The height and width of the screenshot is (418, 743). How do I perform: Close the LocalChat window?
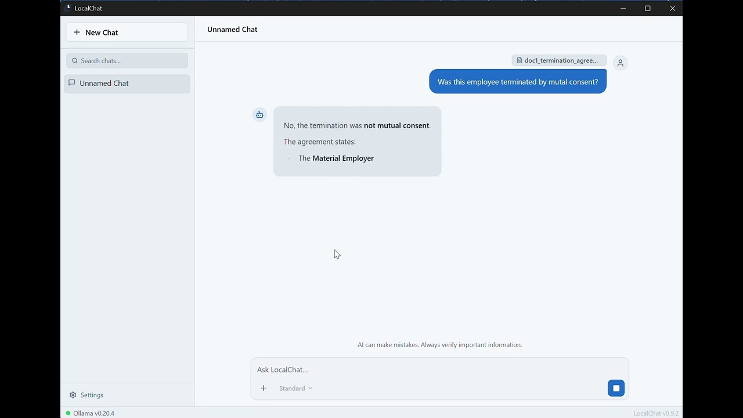coord(672,8)
